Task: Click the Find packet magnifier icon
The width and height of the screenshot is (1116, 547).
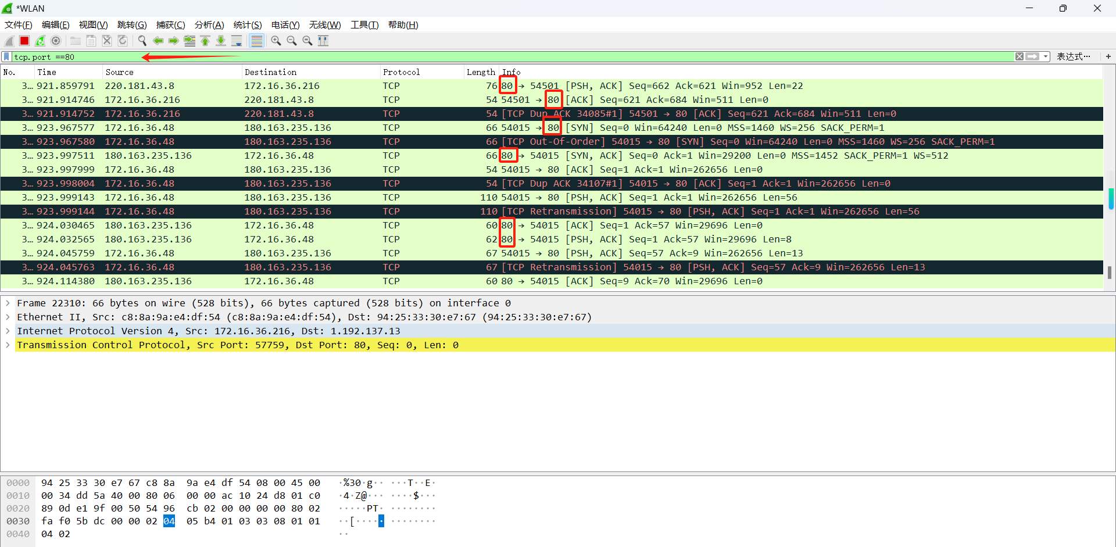Action: coord(142,41)
